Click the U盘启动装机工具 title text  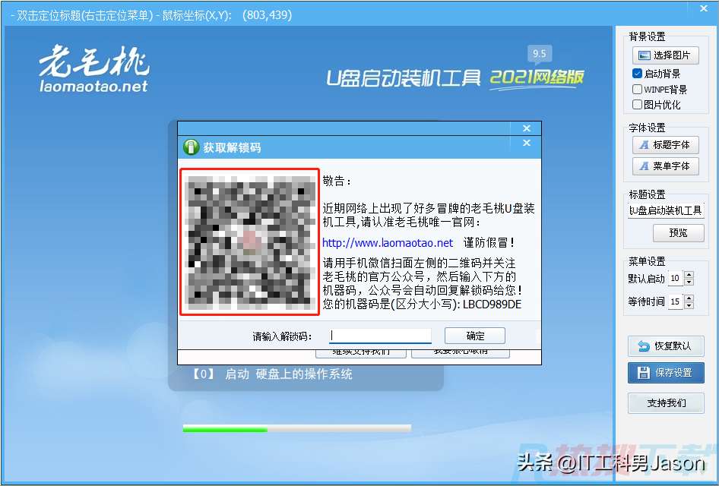click(404, 78)
